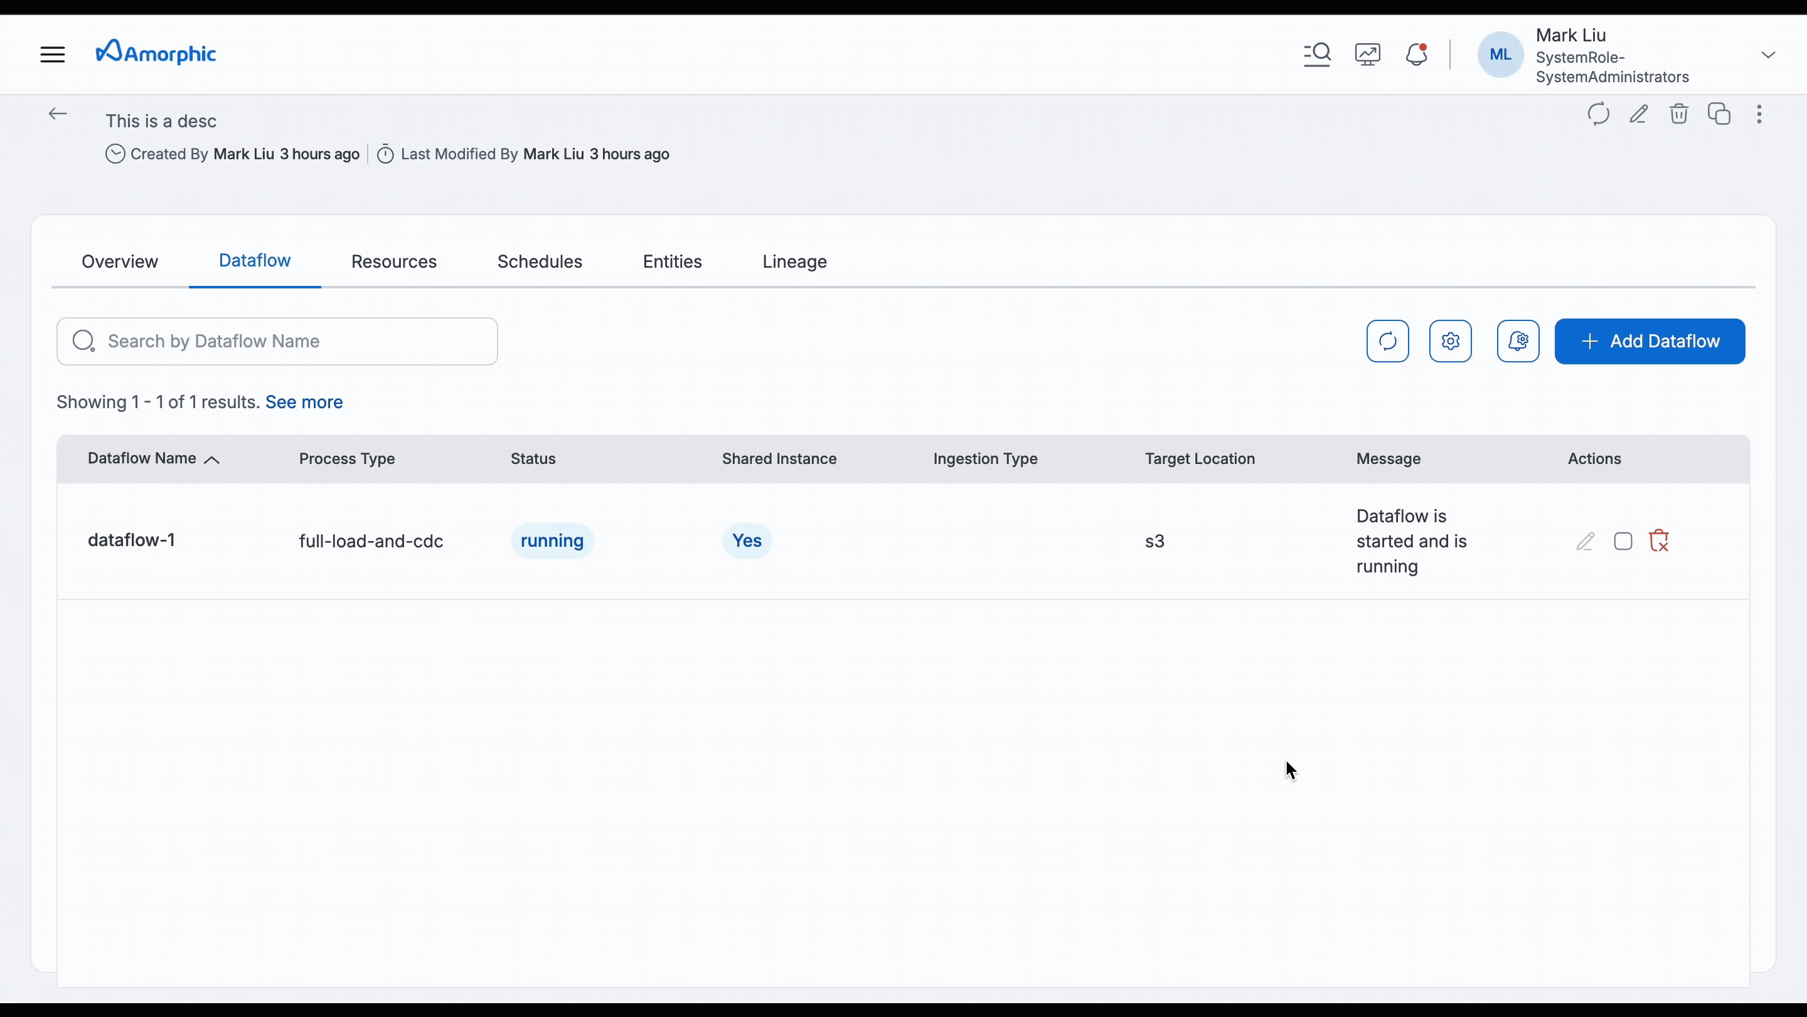
Task: Refresh the connection details
Action: [x=1598, y=113]
